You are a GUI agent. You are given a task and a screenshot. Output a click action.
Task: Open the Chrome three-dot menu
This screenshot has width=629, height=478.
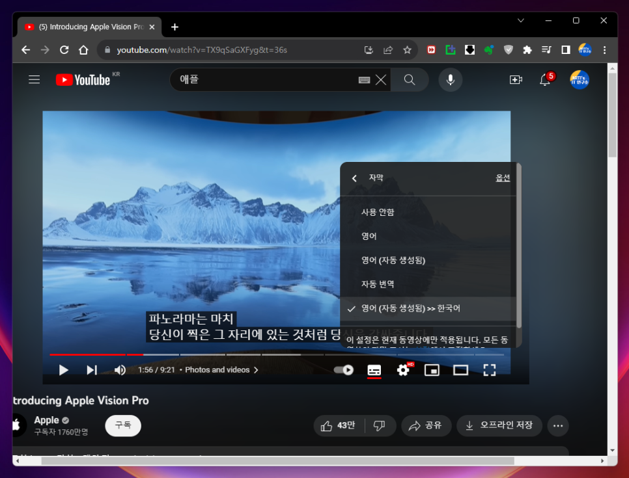pyautogui.click(x=604, y=49)
